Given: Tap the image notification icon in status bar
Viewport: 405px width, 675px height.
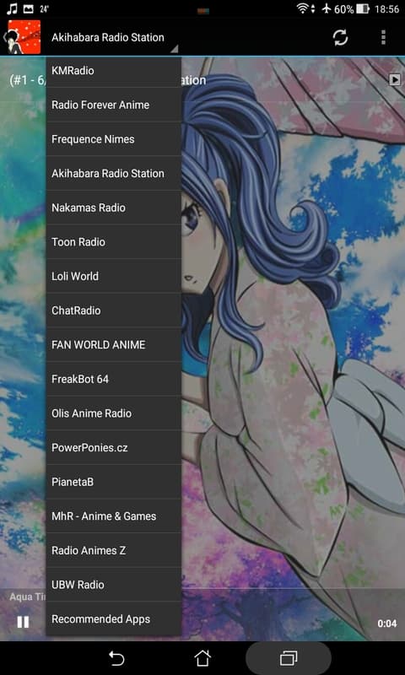Looking at the screenshot, I should point(28,8).
